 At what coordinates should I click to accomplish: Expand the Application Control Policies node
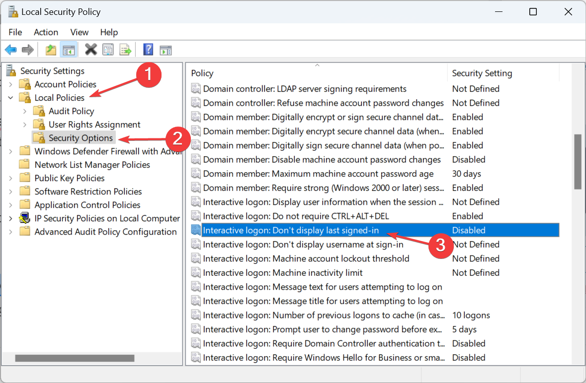click(11, 205)
